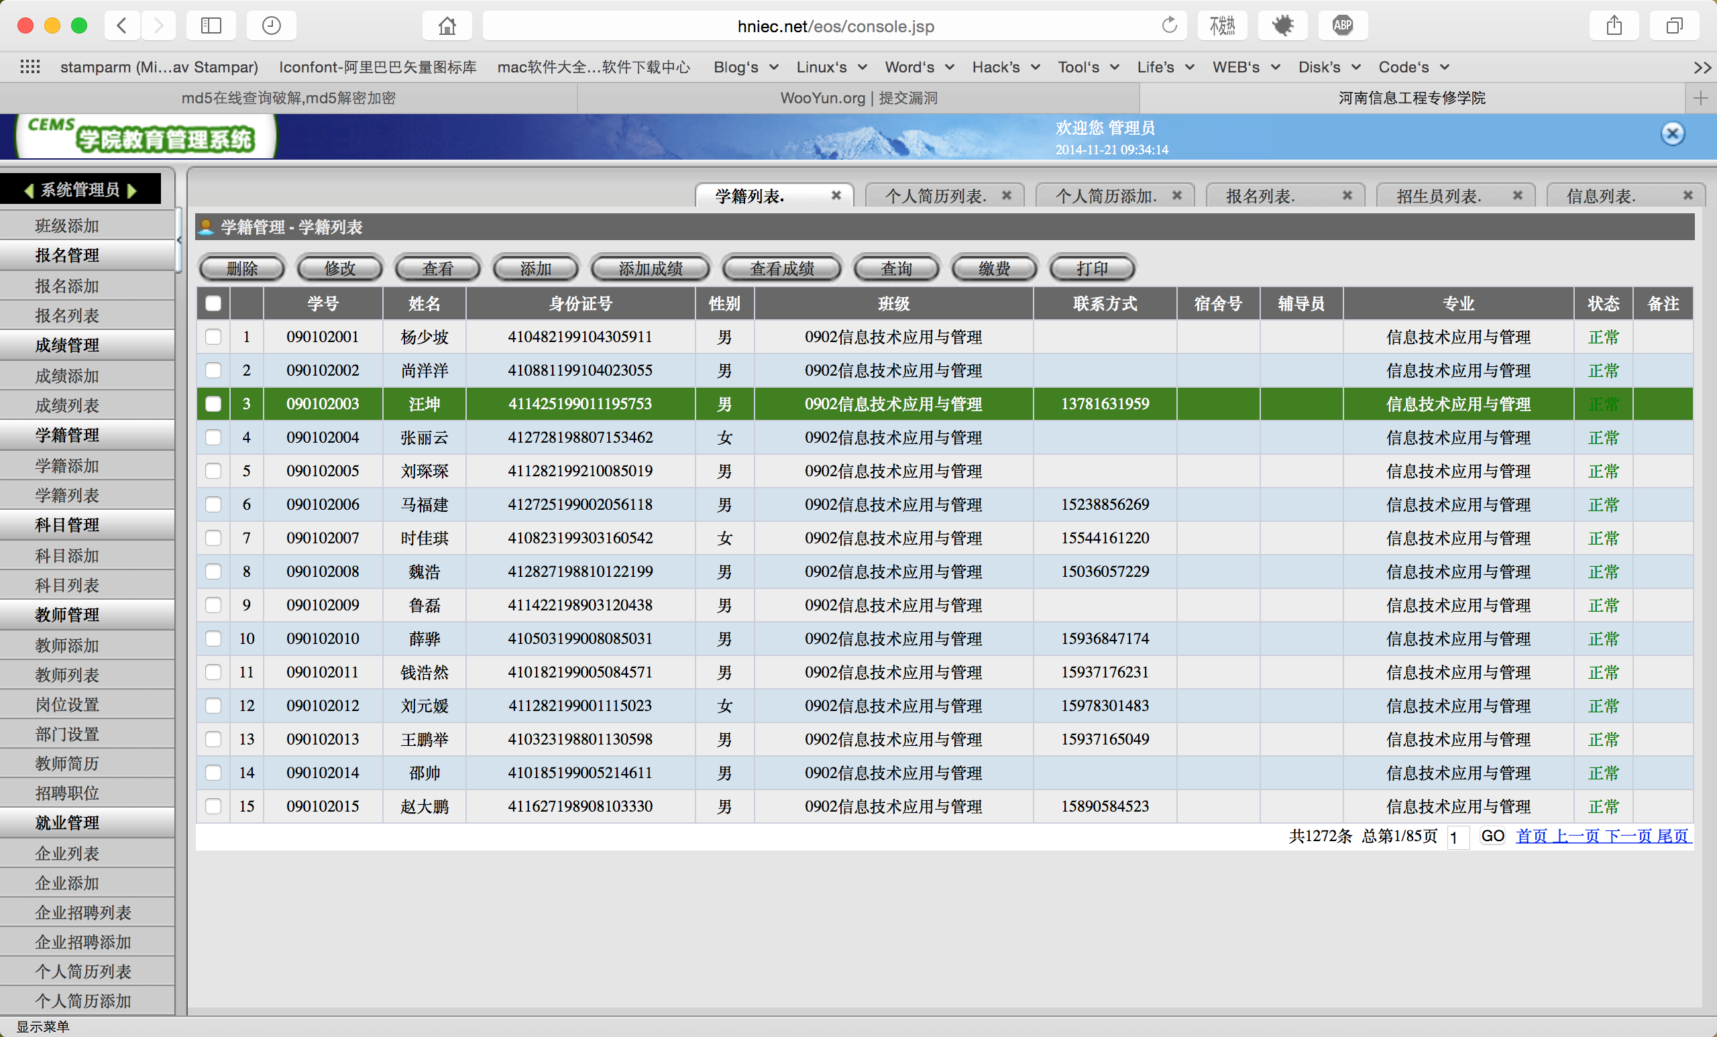
Task: Close the 报名列表 tab
Action: click(1347, 196)
